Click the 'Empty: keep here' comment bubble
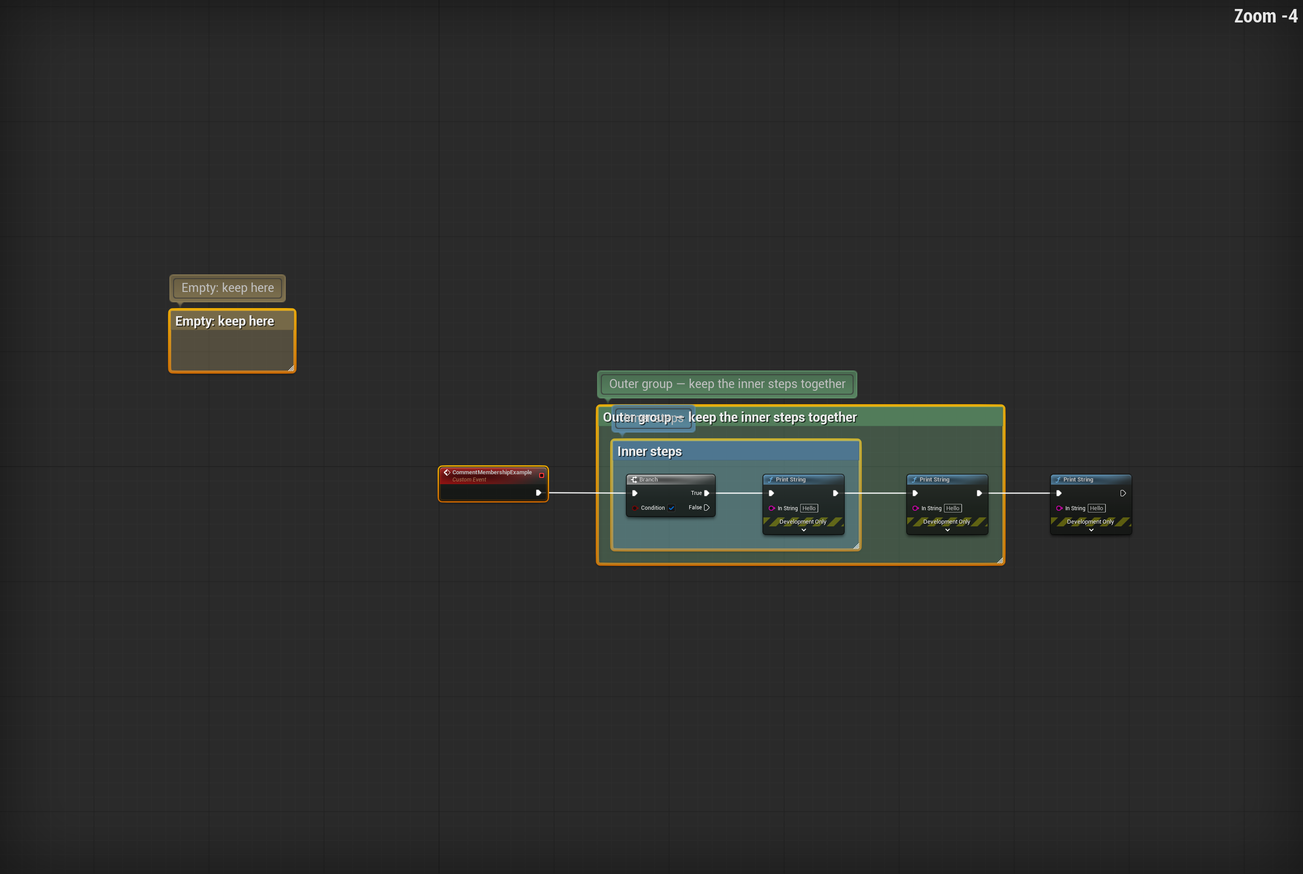The image size is (1303, 874). [227, 288]
